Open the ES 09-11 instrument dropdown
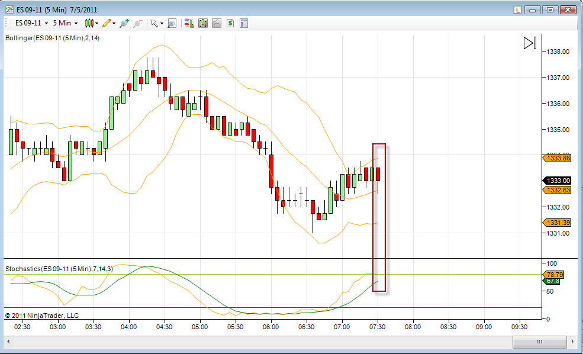The image size is (583, 354). click(x=31, y=23)
